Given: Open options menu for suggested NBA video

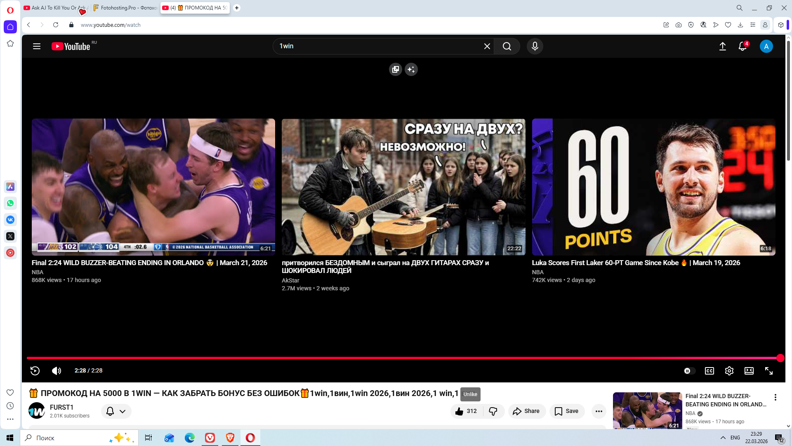Looking at the screenshot, I should coord(775,397).
